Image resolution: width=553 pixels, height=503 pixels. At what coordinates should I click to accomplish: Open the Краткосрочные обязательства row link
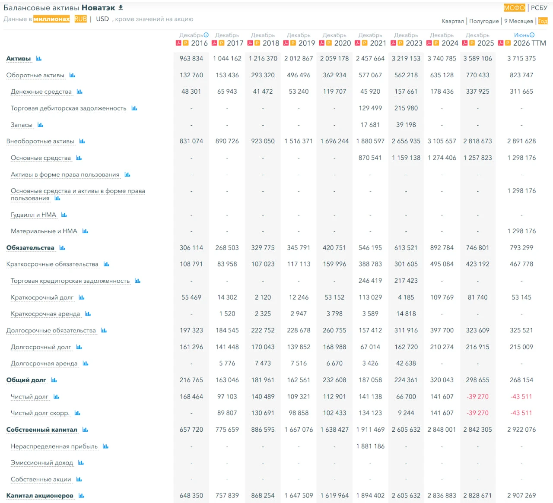tap(52, 264)
